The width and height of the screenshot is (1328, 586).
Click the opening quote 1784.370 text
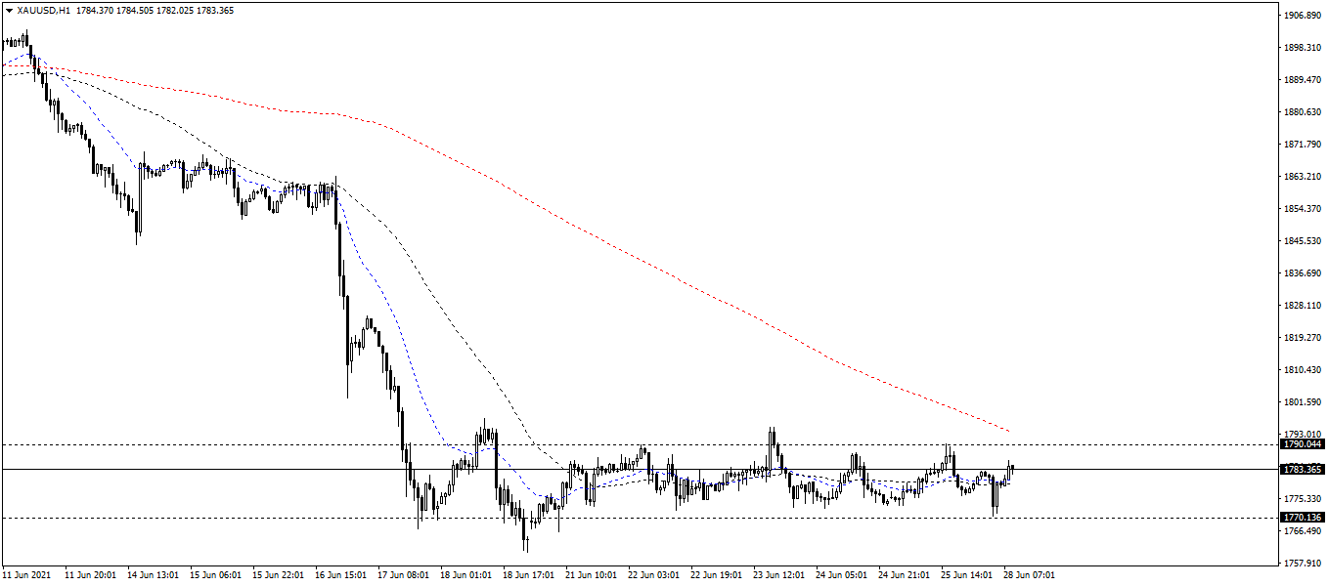[95, 9]
